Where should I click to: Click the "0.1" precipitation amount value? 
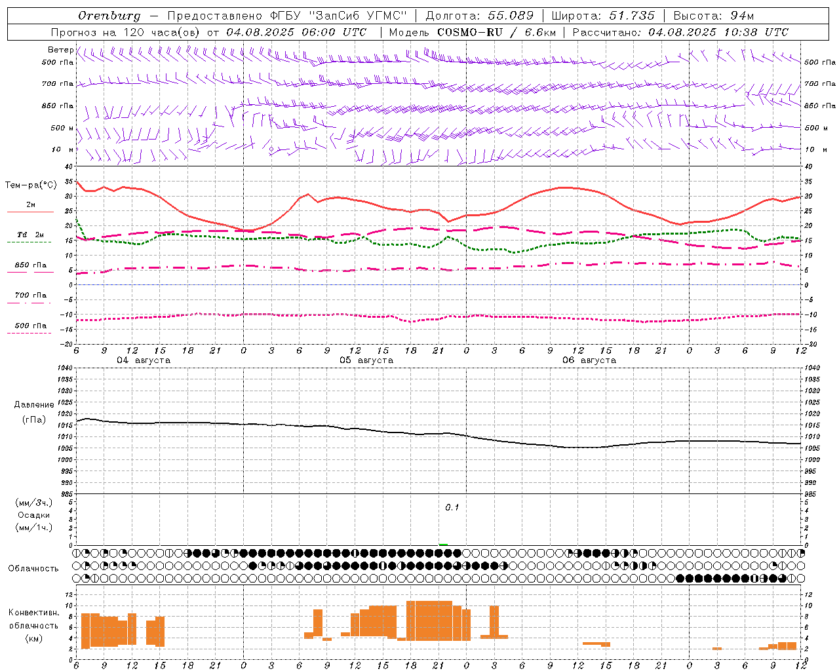[x=452, y=508]
